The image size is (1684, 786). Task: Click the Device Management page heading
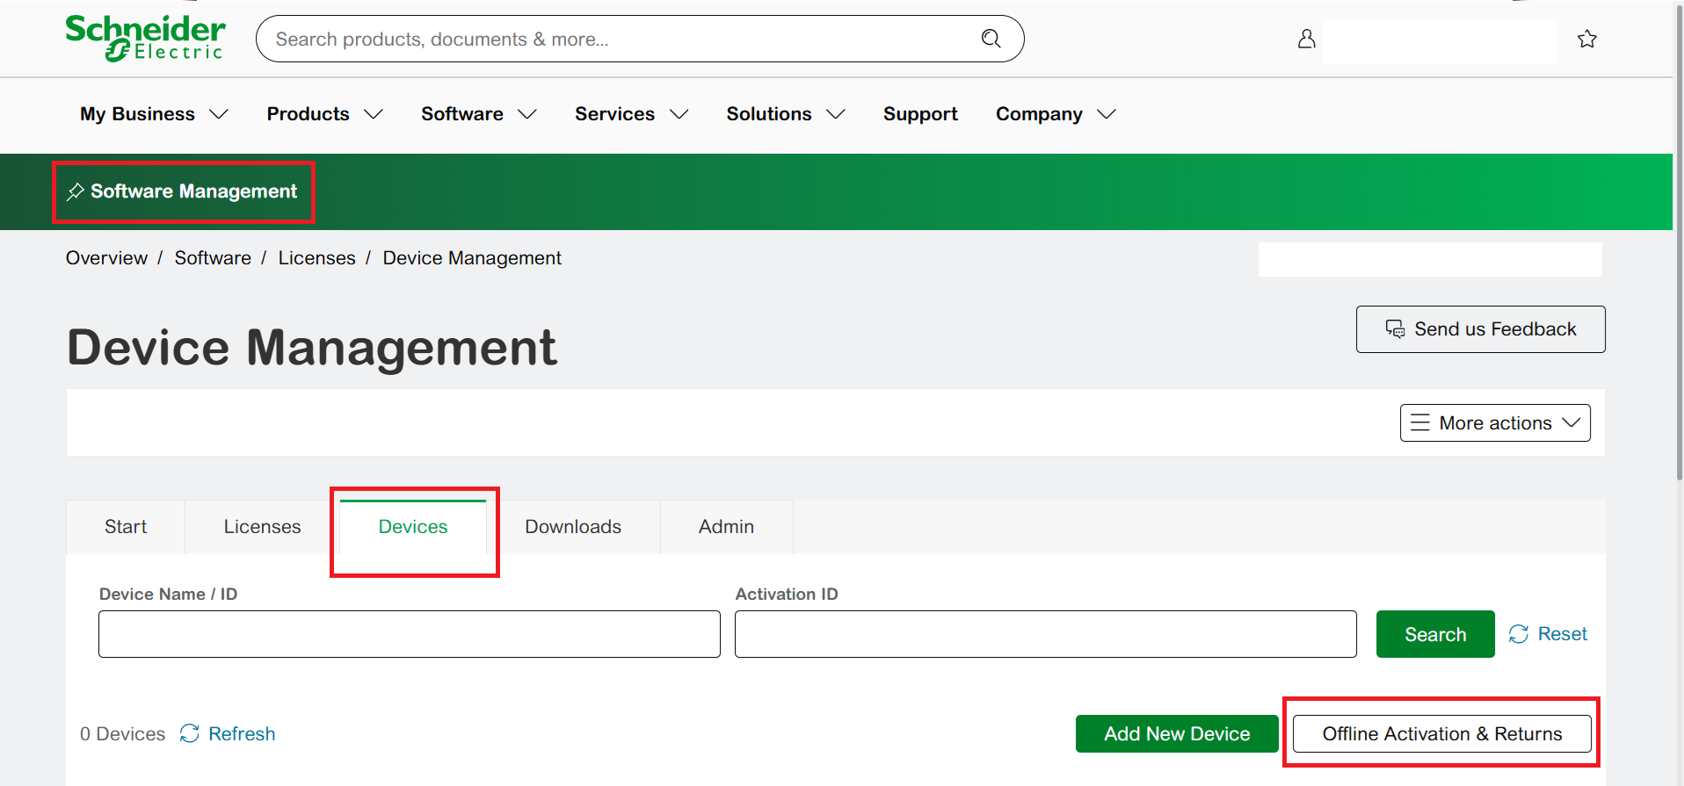[312, 348]
